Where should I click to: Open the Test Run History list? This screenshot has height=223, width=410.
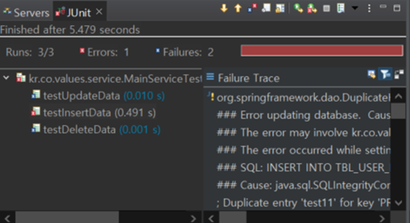(340, 8)
